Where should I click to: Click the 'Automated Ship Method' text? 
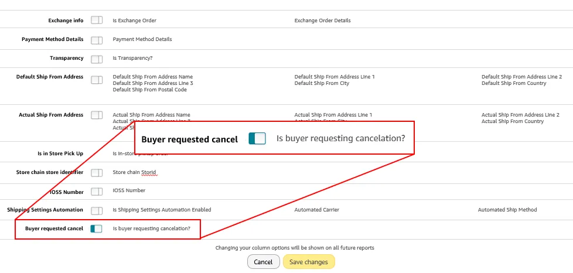tap(507, 210)
